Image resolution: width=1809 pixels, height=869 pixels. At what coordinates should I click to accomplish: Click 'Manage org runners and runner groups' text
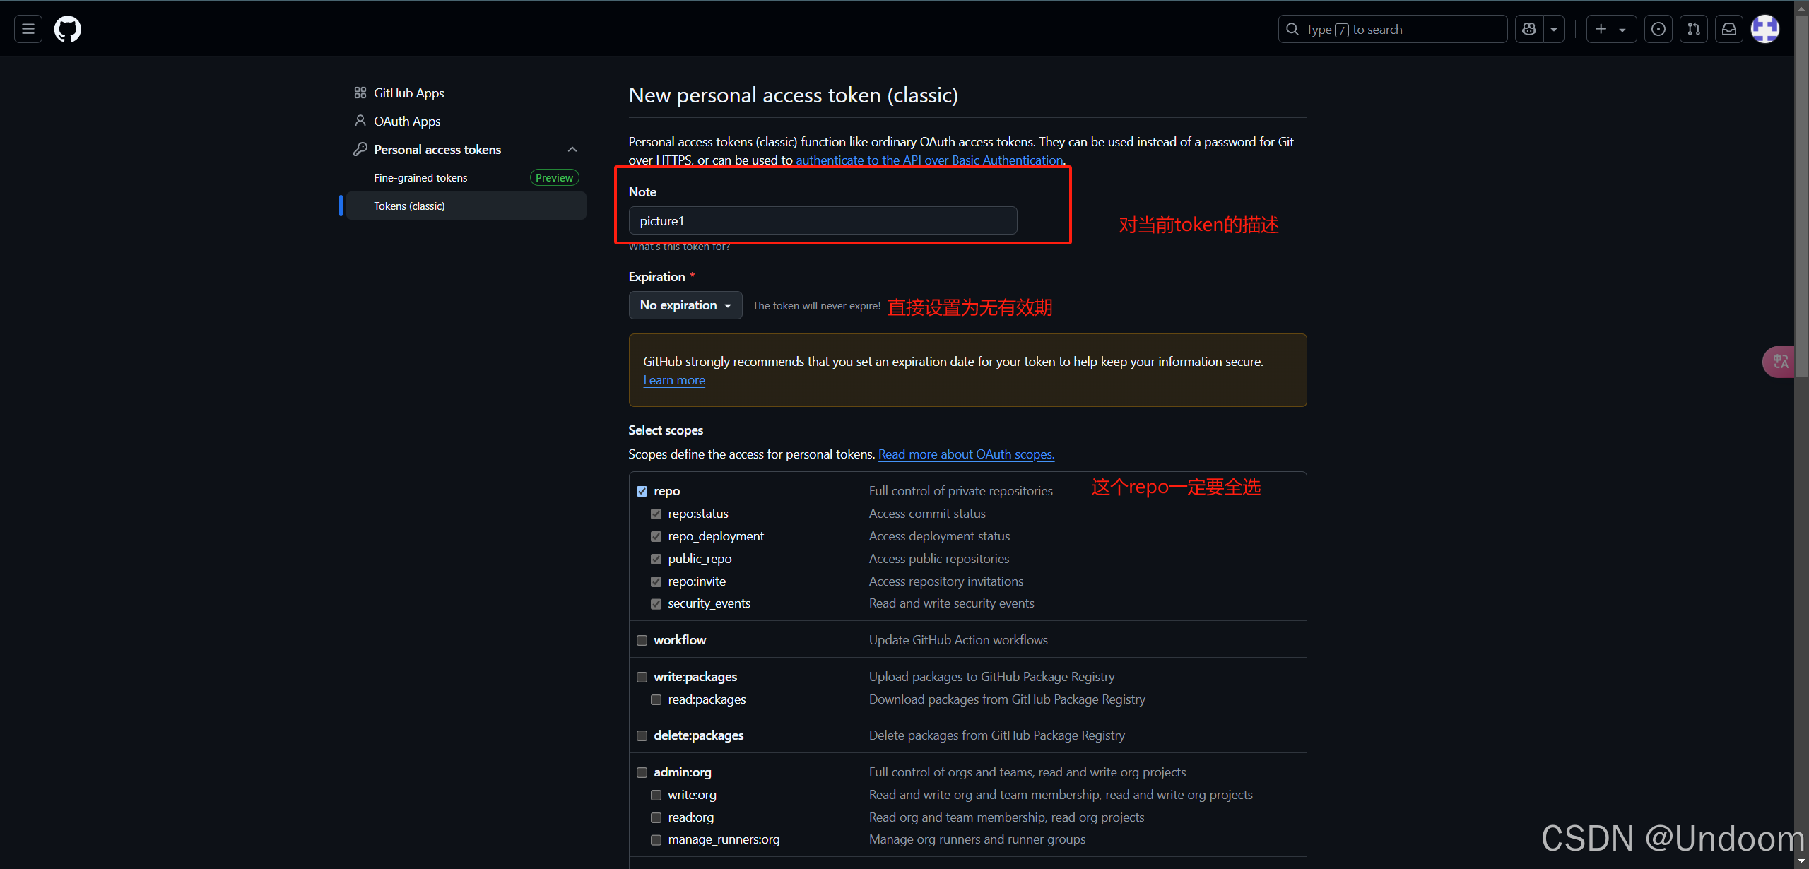pyautogui.click(x=977, y=839)
